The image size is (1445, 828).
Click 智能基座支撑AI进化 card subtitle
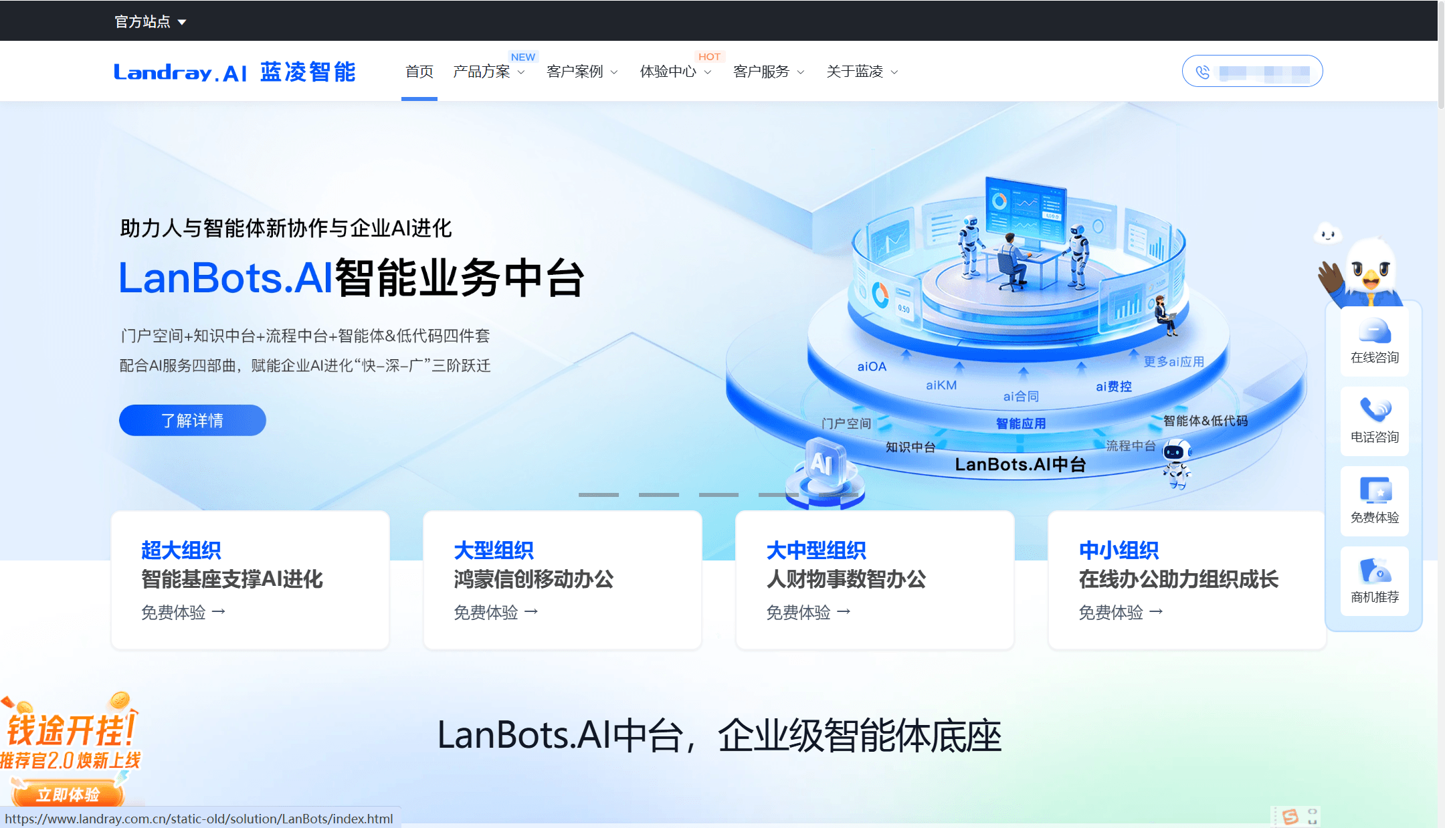coord(232,579)
